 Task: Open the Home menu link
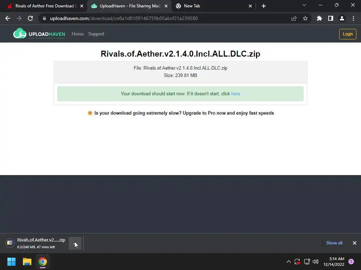pos(78,34)
